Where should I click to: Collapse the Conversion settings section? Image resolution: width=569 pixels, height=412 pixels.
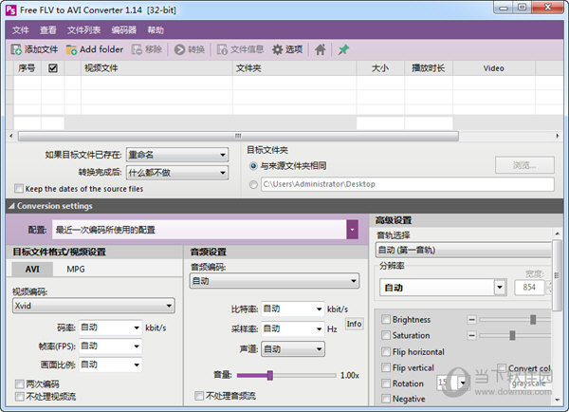point(11,206)
